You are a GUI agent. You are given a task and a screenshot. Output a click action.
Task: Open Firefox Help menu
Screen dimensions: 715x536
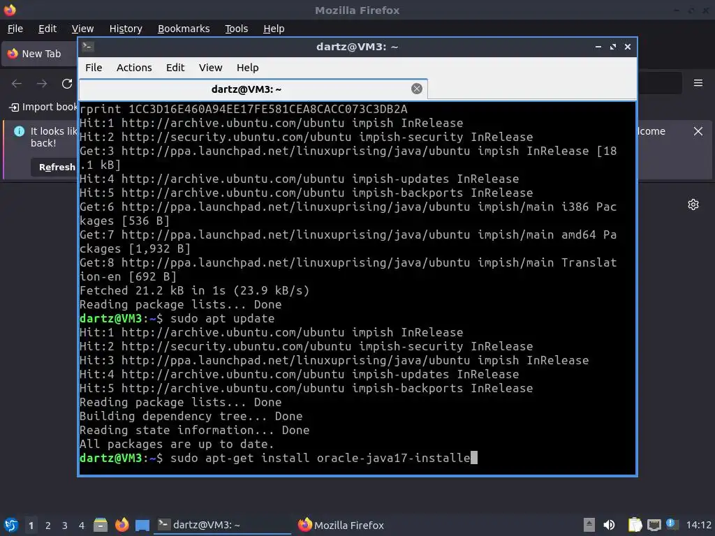[x=274, y=29]
